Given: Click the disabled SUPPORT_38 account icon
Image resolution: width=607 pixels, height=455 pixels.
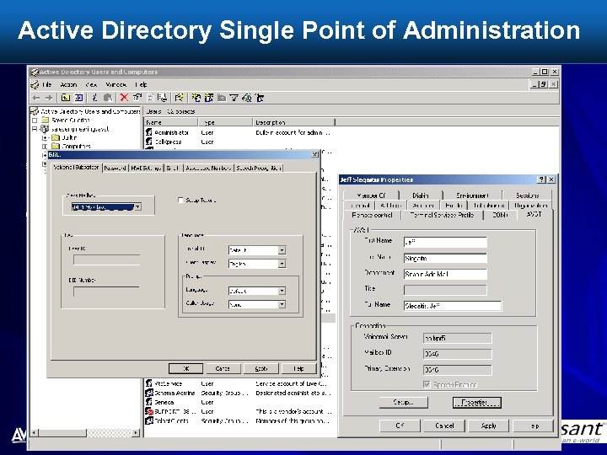Looking at the screenshot, I should (x=149, y=411).
